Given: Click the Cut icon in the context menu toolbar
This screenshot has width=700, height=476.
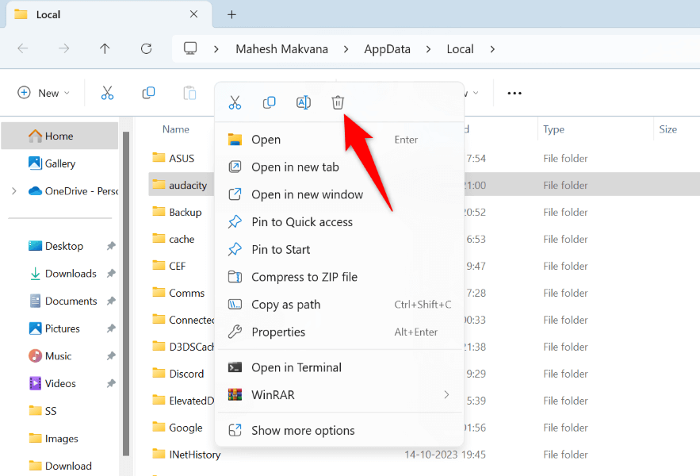Looking at the screenshot, I should click(x=235, y=102).
